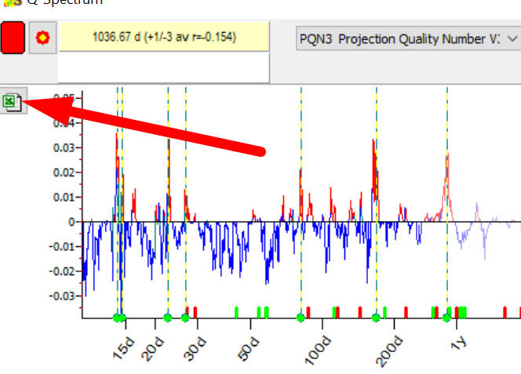Viewport: 521px width, 374px height.
Task: Click the solid red color square button
Action: [13, 38]
